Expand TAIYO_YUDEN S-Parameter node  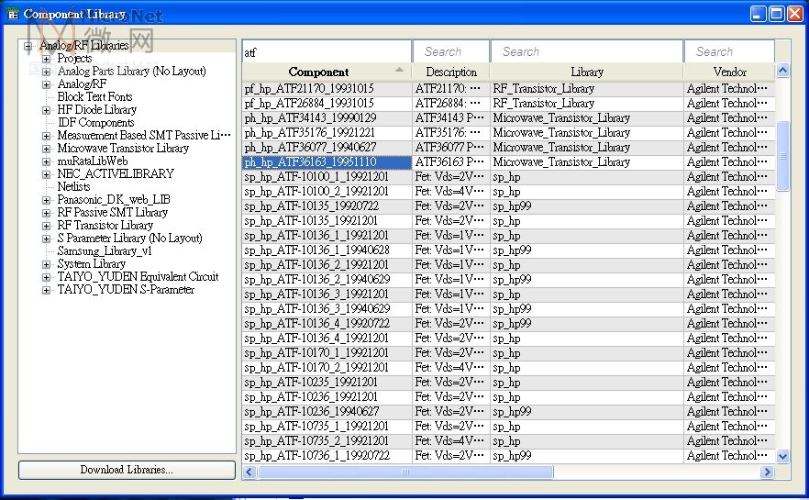click(47, 290)
